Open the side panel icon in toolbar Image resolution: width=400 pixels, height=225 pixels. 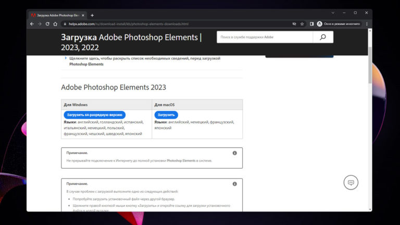(x=311, y=24)
